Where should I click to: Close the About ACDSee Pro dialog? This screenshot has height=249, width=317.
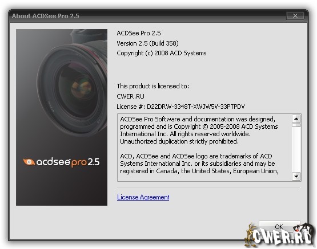[x=295, y=16]
